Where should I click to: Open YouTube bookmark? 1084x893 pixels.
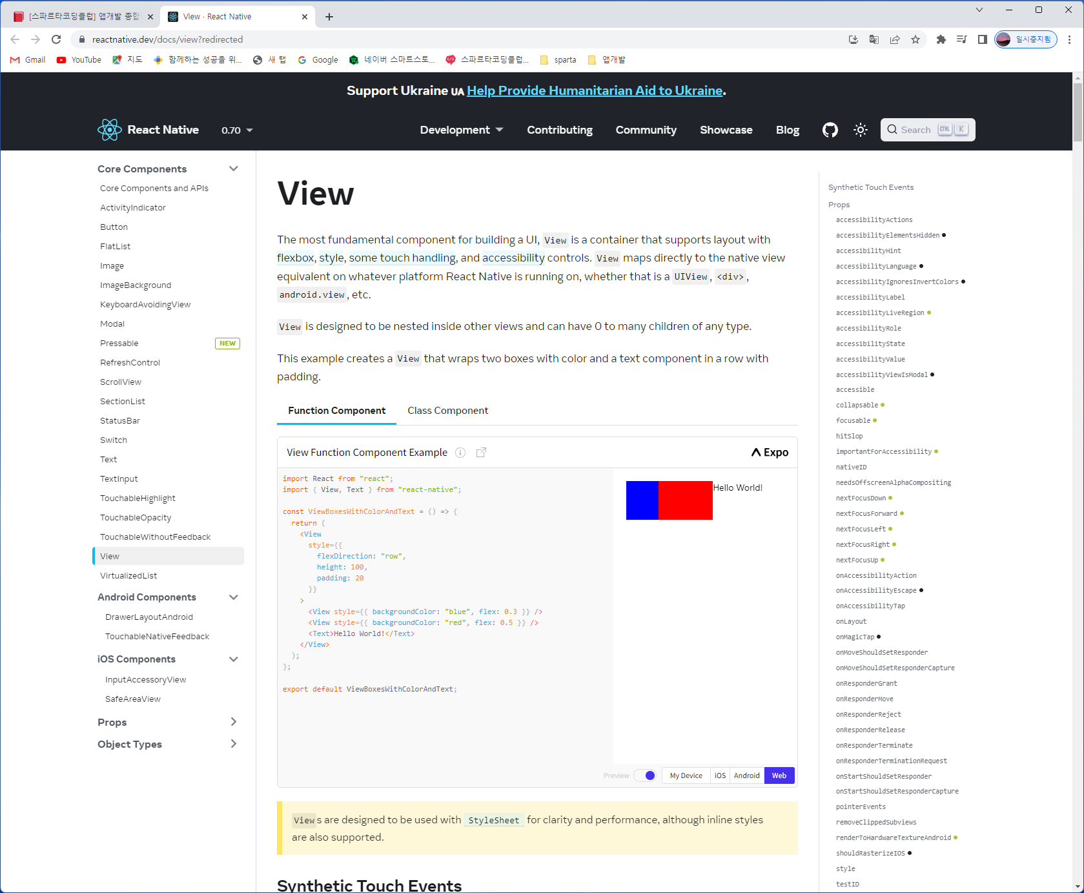click(x=79, y=60)
